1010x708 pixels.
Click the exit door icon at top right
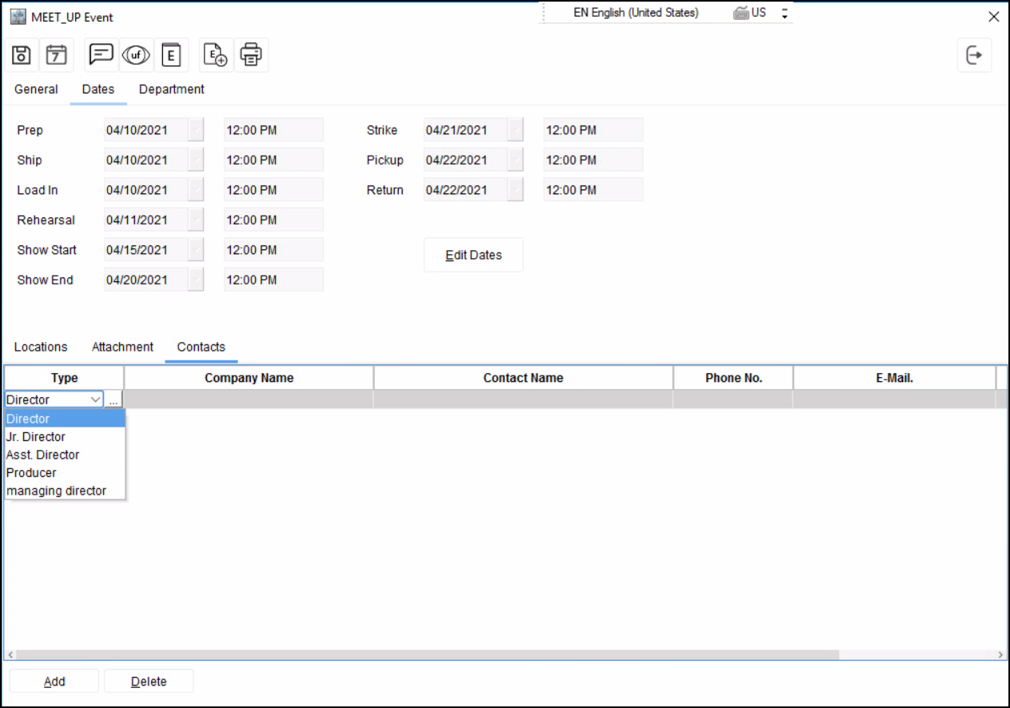[x=974, y=55]
